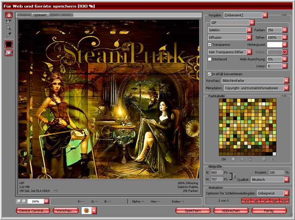295x220 pixels.
Task: Jump to first animation frame
Action: 246,201
